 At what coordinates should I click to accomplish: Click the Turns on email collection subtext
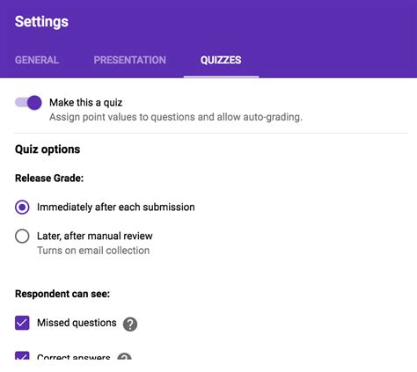pyautogui.click(x=93, y=251)
